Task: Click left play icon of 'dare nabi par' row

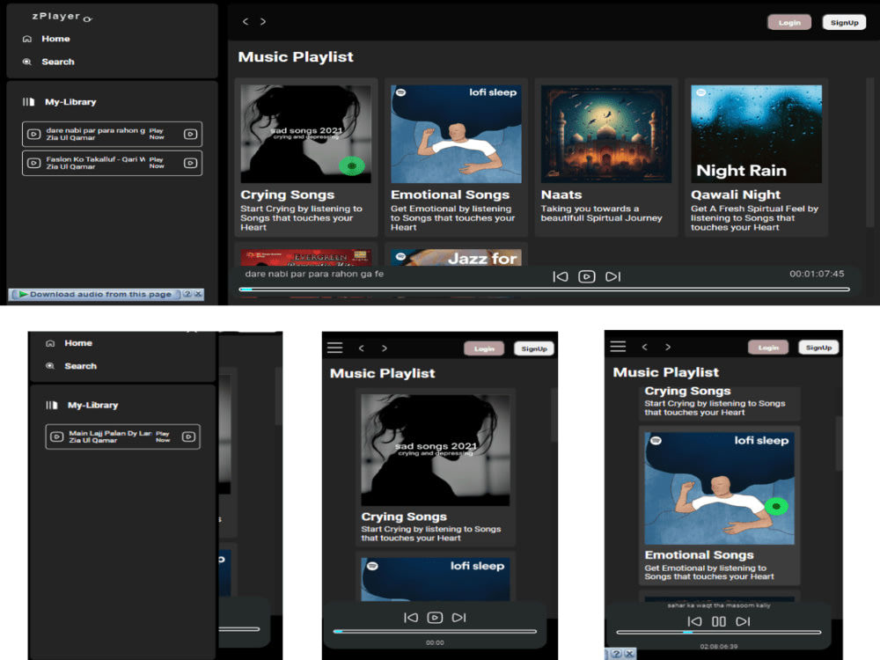Action: (x=34, y=134)
